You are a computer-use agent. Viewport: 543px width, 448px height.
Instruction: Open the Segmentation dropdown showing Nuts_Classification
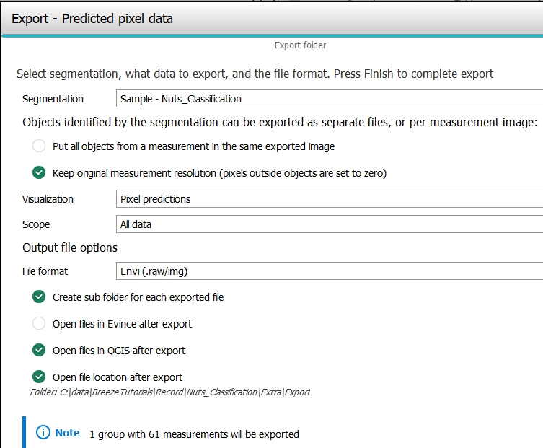point(329,99)
